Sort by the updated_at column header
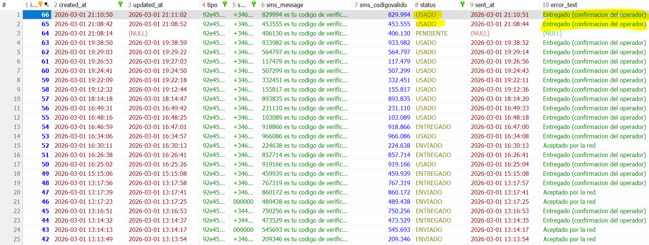Image resolution: width=649 pixels, height=245 pixels. click(x=148, y=5)
